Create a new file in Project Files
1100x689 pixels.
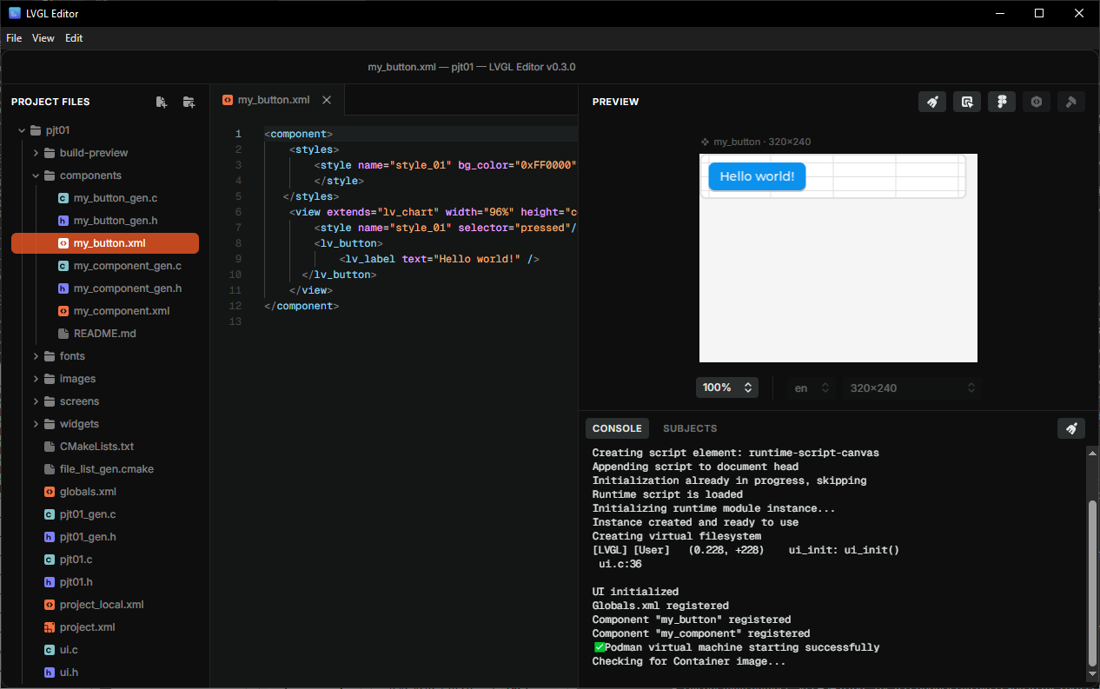point(162,102)
